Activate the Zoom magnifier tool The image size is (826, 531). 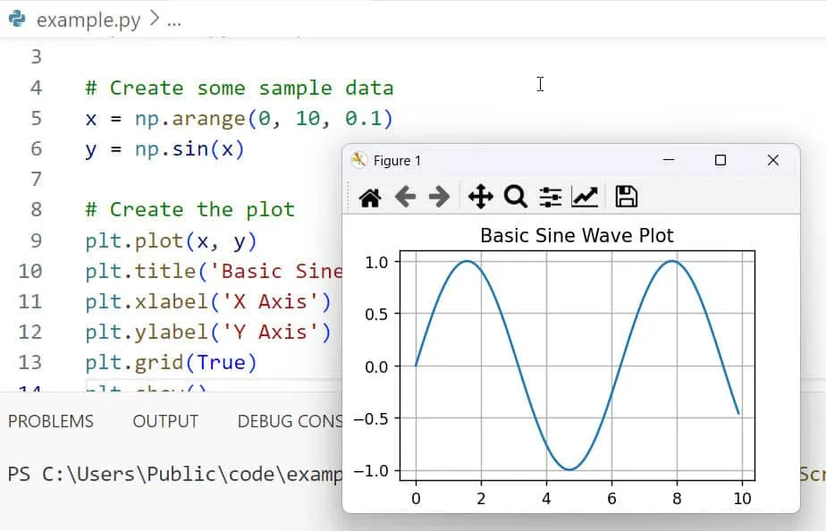click(515, 197)
